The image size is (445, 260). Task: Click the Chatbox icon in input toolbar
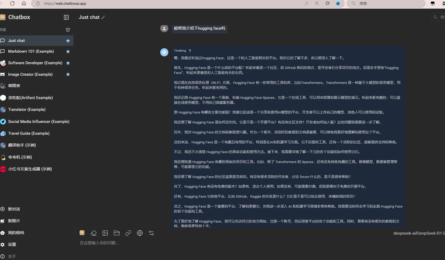[82, 233]
